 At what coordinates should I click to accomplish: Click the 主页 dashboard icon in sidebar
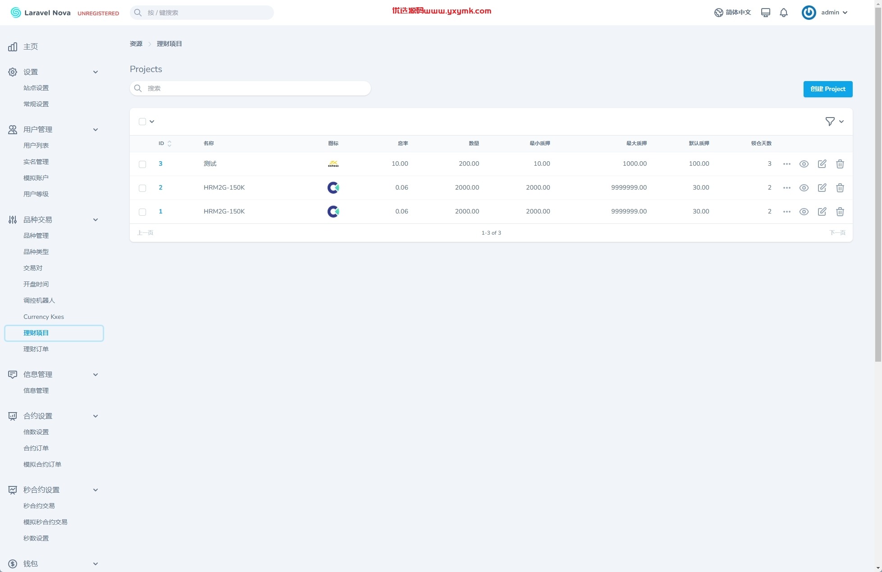[x=13, y=47]
